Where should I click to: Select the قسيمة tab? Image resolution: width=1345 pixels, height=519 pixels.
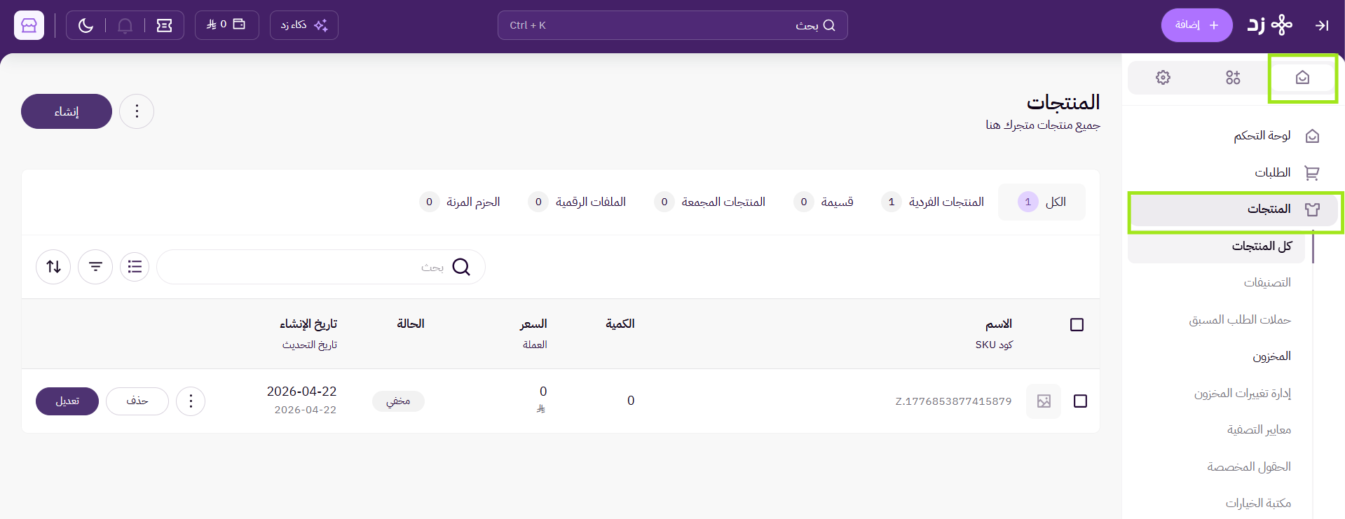(x=824, y=202)
